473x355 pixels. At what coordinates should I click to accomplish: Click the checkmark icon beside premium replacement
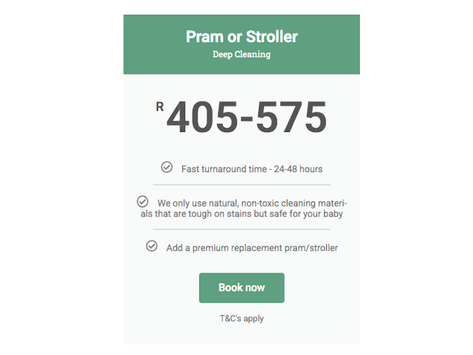152,246
